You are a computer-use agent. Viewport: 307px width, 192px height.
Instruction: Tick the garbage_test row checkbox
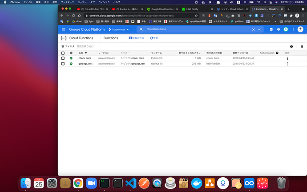coord(63,64)
